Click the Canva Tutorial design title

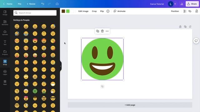[x=157, y=4]
